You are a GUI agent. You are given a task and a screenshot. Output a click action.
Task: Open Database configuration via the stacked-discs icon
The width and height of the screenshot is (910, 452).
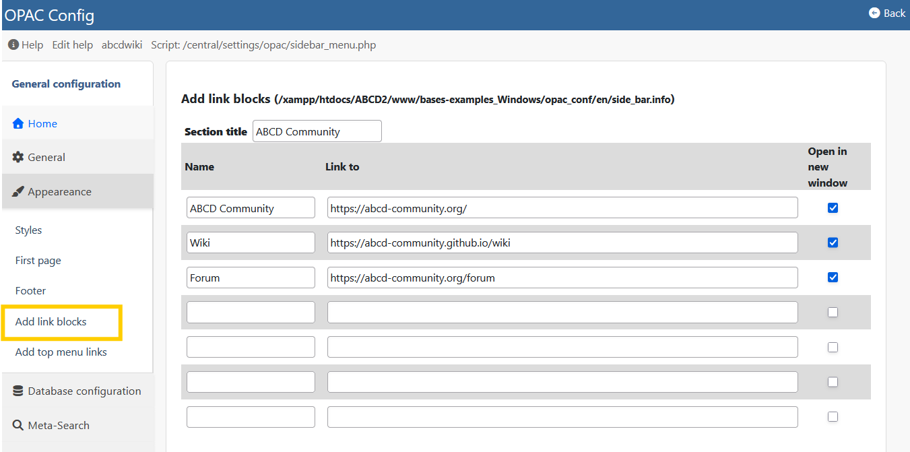point(18,391)
